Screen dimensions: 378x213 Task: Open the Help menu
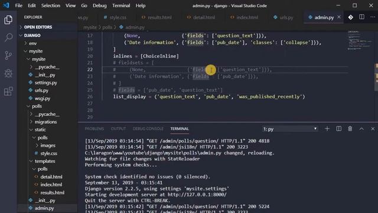click(141, 5)
